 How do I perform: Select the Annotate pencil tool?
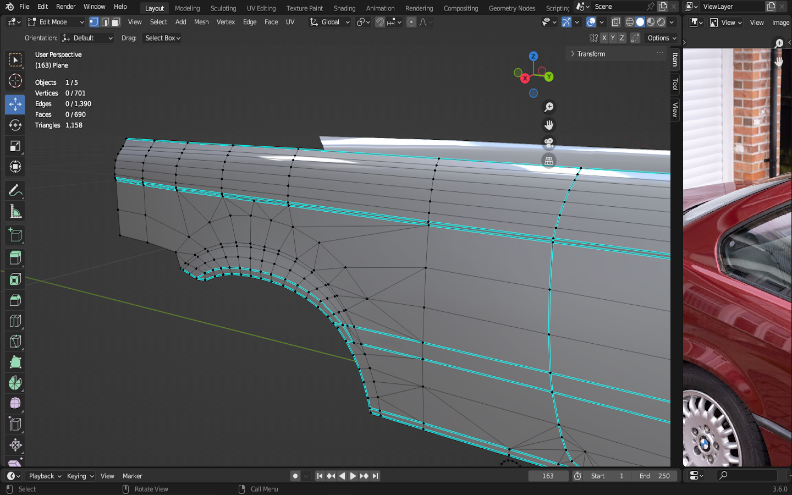tap(15, 191)
